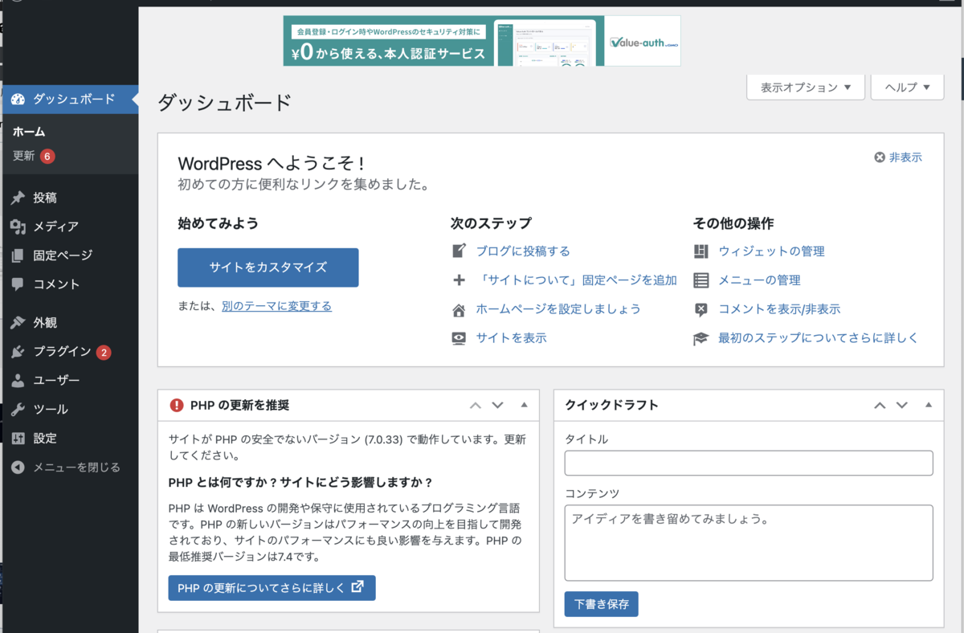Open the コメント speech bubble icon

tap(19, 284)
